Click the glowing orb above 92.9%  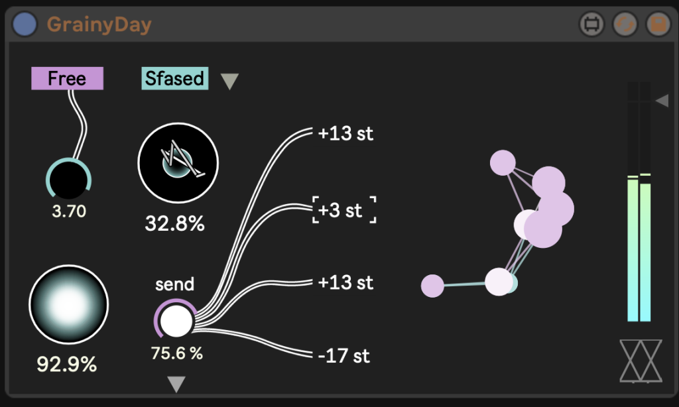[x=68, y=304]
